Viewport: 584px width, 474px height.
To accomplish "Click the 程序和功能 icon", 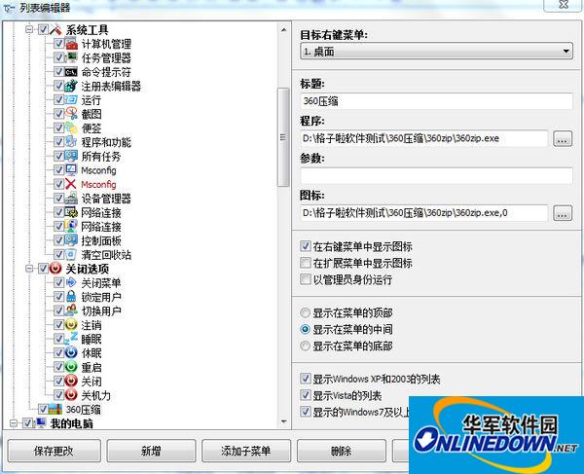I will pos(71,142).
